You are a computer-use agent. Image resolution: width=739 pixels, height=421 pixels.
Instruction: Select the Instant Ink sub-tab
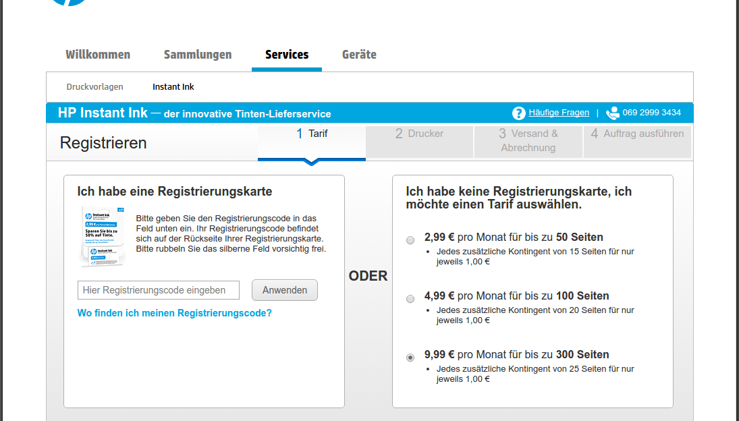coord(173,86)
